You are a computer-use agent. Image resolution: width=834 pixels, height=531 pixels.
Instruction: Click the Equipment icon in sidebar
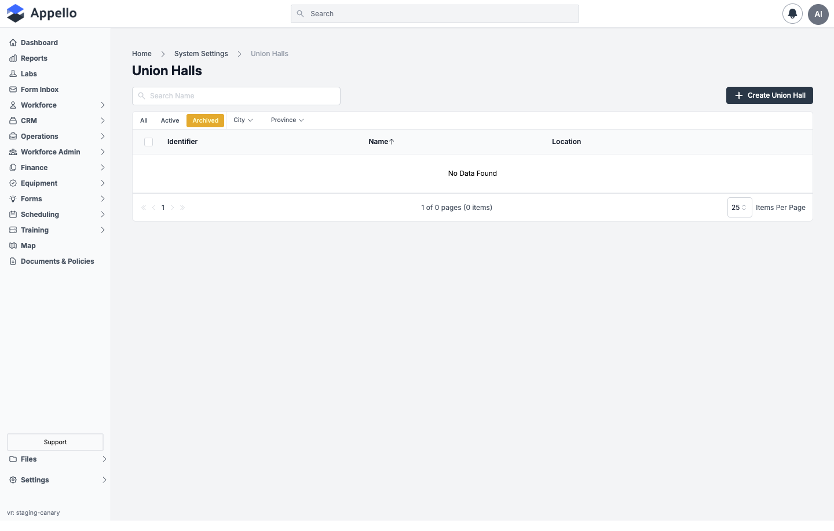coord(13,183)
